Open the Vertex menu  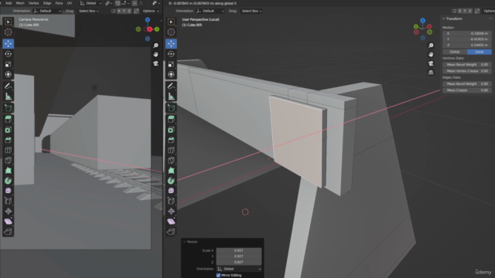(x=33, y=3)
